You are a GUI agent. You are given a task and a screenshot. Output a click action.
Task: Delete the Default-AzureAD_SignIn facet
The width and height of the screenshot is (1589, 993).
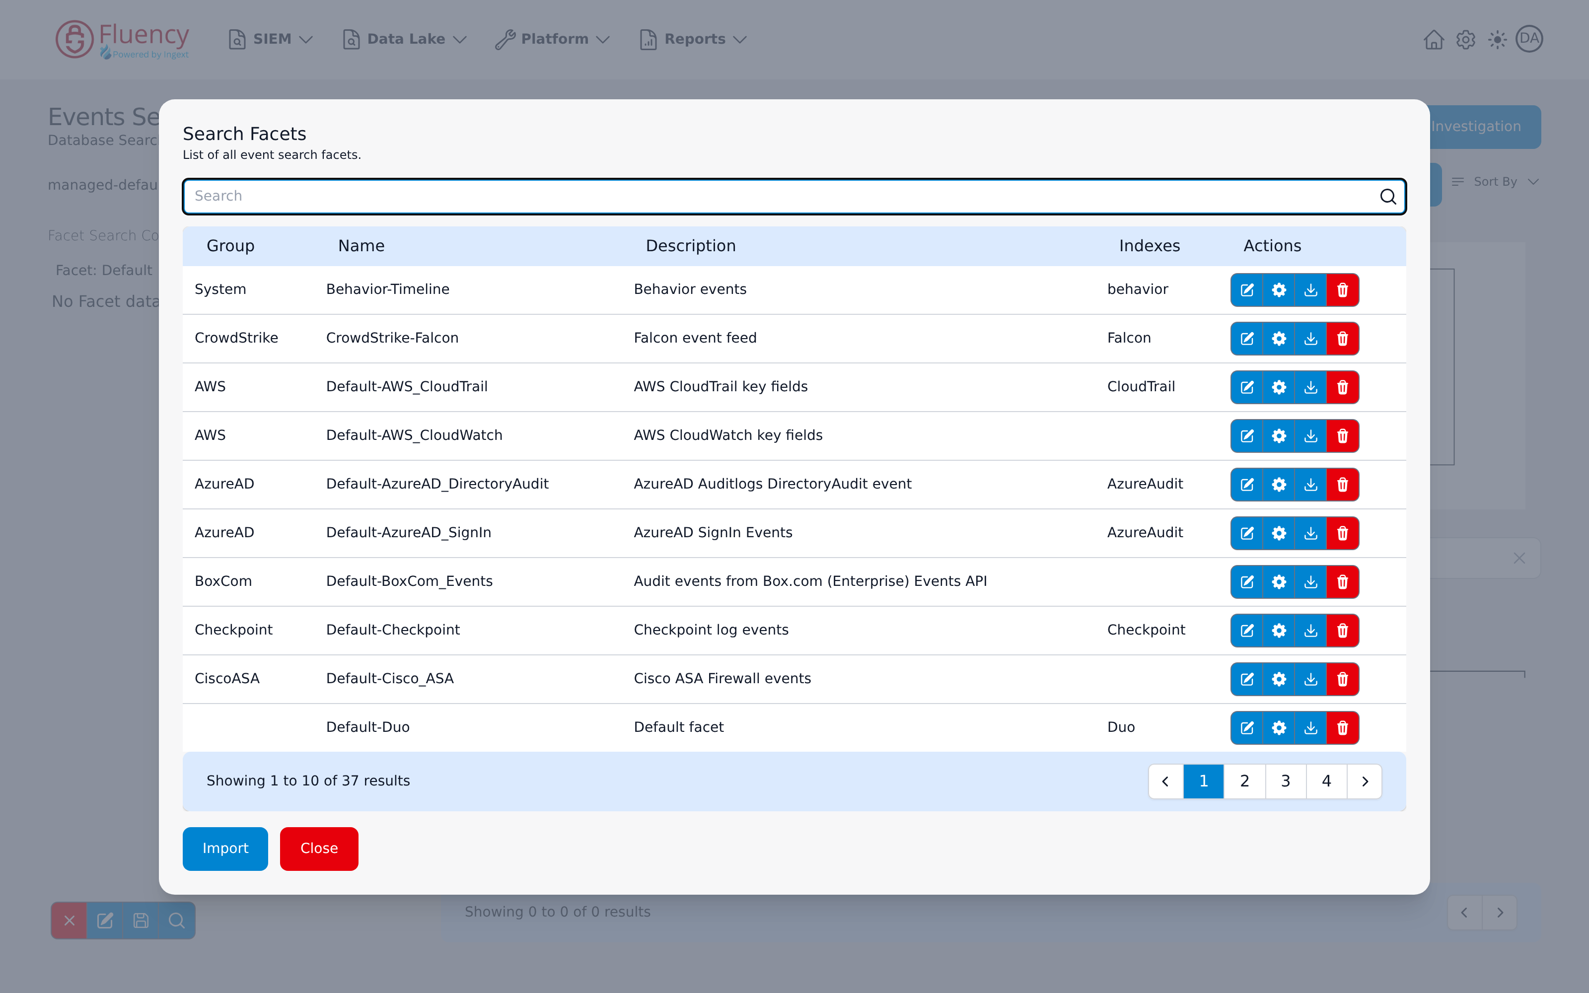click(1343, 533)
